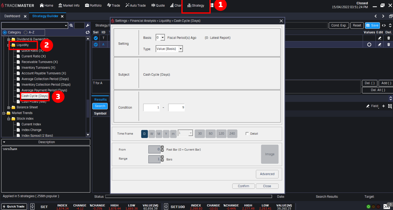Switch to the Dashboard tab
393x210 pixels.
[12, 16]
